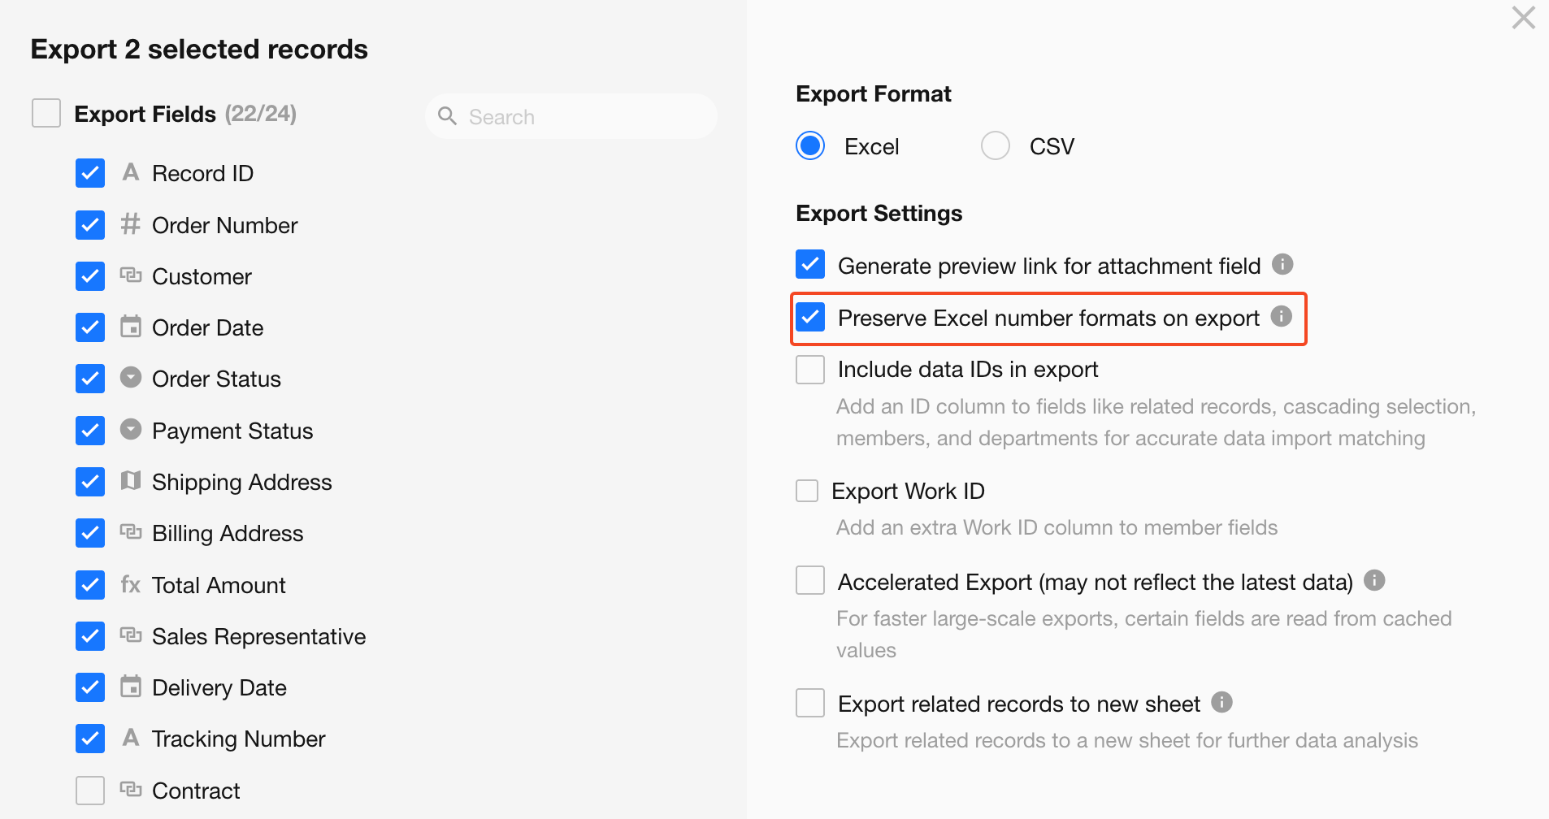This screenshot has height=819, width=1549.
Task: Toggle the select-all Export Fields checkbox
Action: (46, 113)
